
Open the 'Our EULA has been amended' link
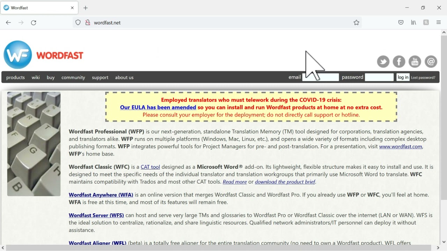coord(158,107)
